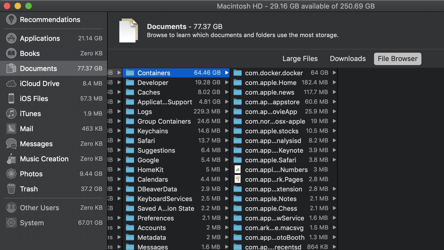Open Mail storage via its sidebar icon
The height and width of the screenshot is (250, 444).
click(11, 128)
